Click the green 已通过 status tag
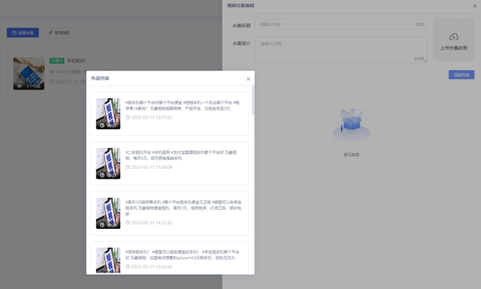Screen dimensions: 481x289 point(57,61)
